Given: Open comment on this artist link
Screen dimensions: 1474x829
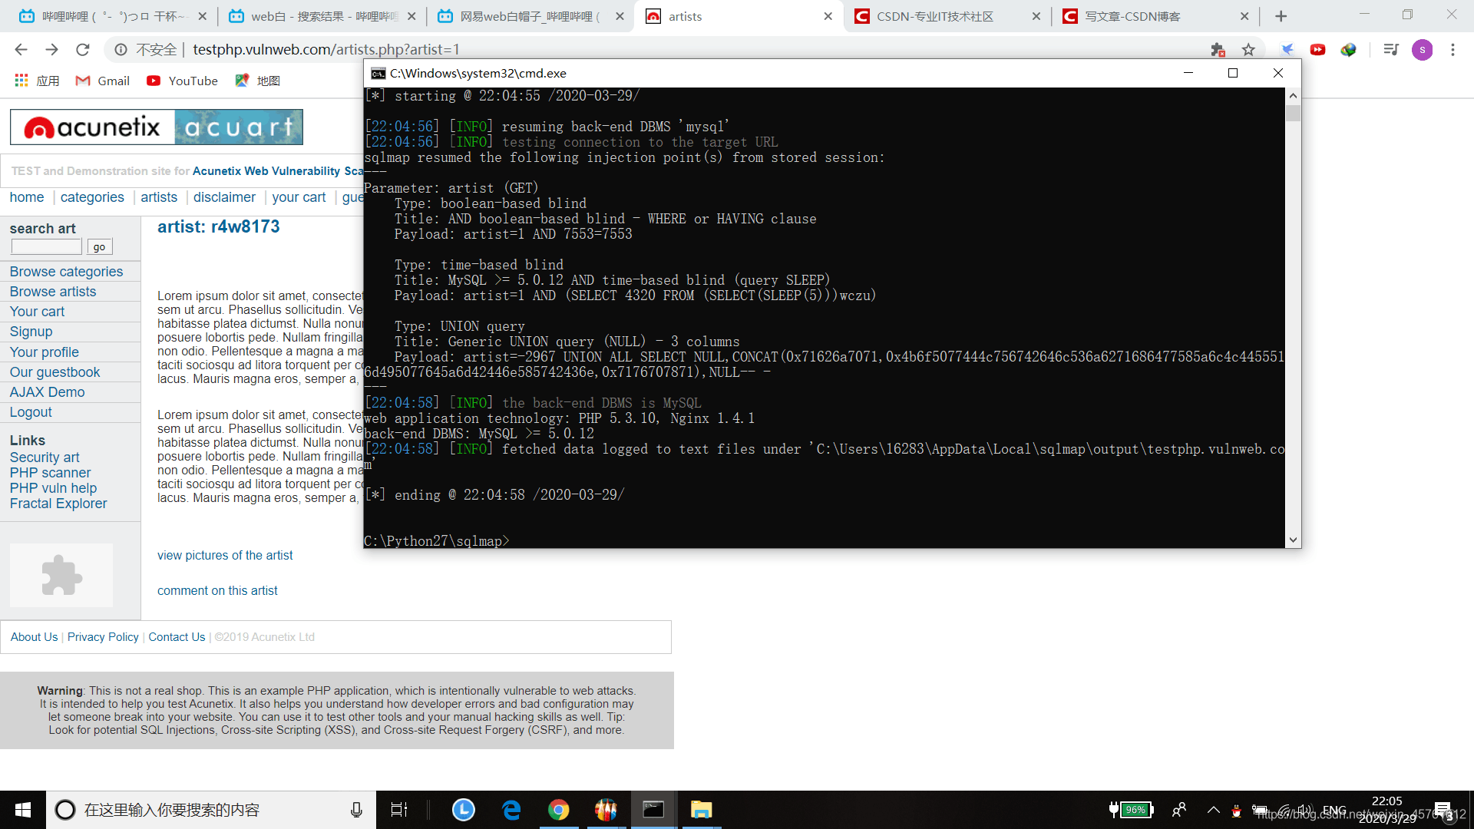Looking at the screenshot, I should pos(217,591).
